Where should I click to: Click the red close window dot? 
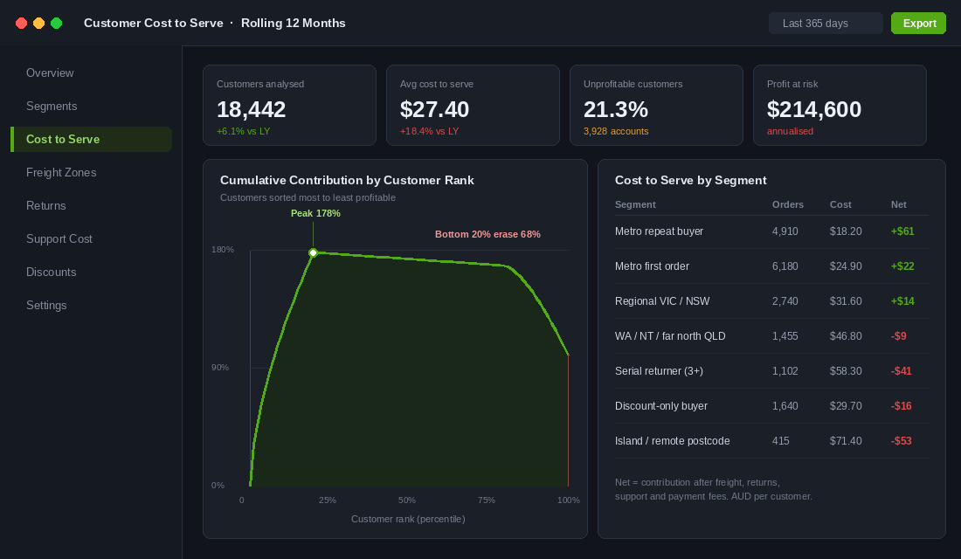click(22, 24)
